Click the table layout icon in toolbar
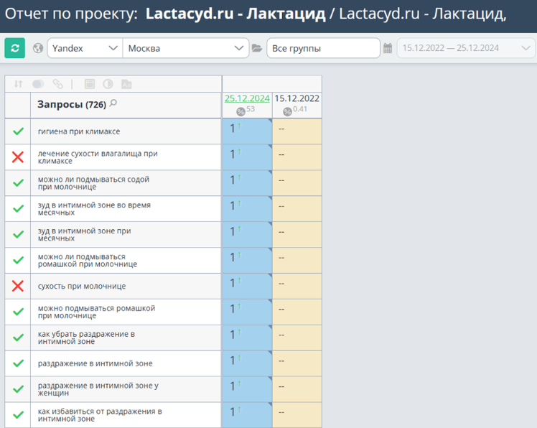This screenshot has width=537, height=428. point(90,84)
